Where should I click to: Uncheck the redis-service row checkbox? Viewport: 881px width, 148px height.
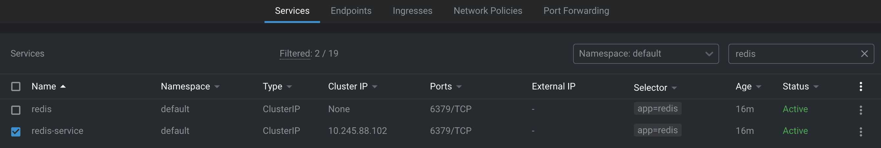pyautogui.click(x=16, y=132)
